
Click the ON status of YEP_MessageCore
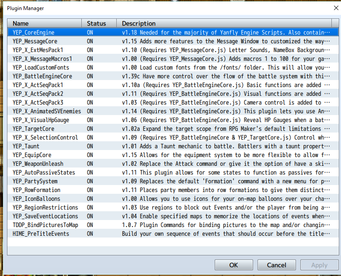[90, 41]
